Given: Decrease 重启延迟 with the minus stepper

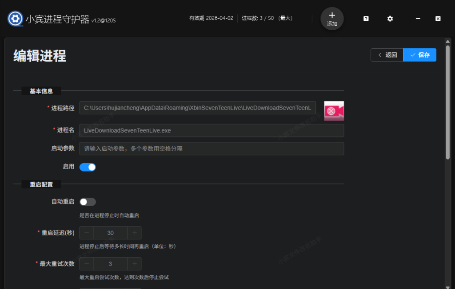Looking at the screenshot, I should tap(86, 233).
